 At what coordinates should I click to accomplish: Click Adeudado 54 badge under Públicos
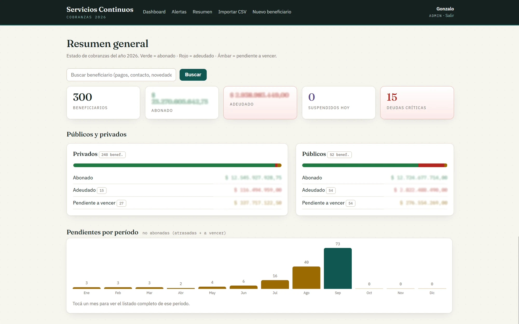(x=331, y=191)
